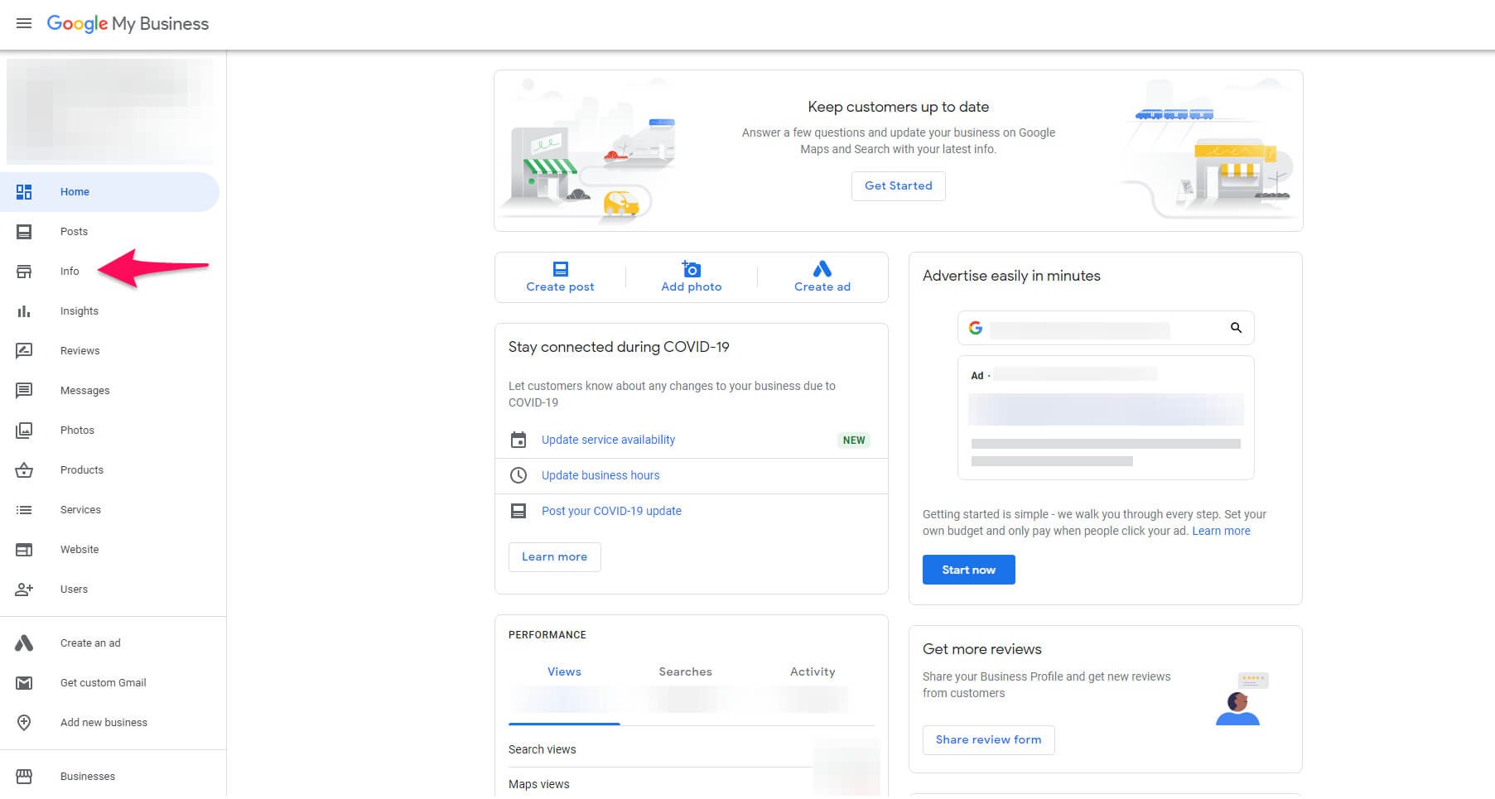Open the Website section icon
1495x799 pixels.
point(24,549)
